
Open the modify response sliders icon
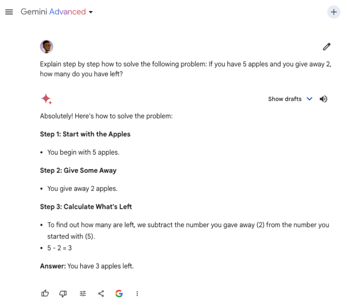tap(83, 294)
